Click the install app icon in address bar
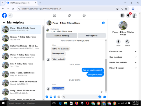141x106 pixels. pyautogui.click(x=117, y=9)
